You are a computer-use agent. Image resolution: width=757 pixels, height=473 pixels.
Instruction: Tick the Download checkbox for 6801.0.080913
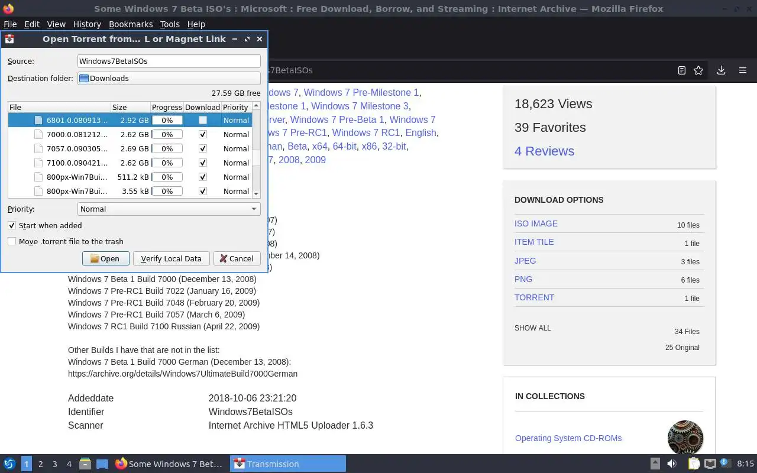[x=203, y=120]
